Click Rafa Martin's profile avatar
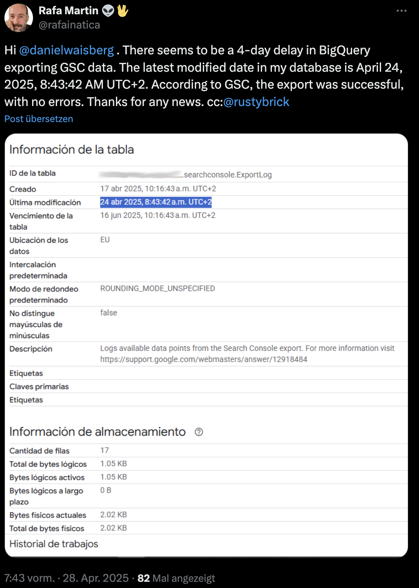The width and height of the screenshot is (419, 588). point(19,18)
